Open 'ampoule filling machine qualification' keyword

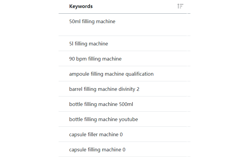(x=111, y=74)
